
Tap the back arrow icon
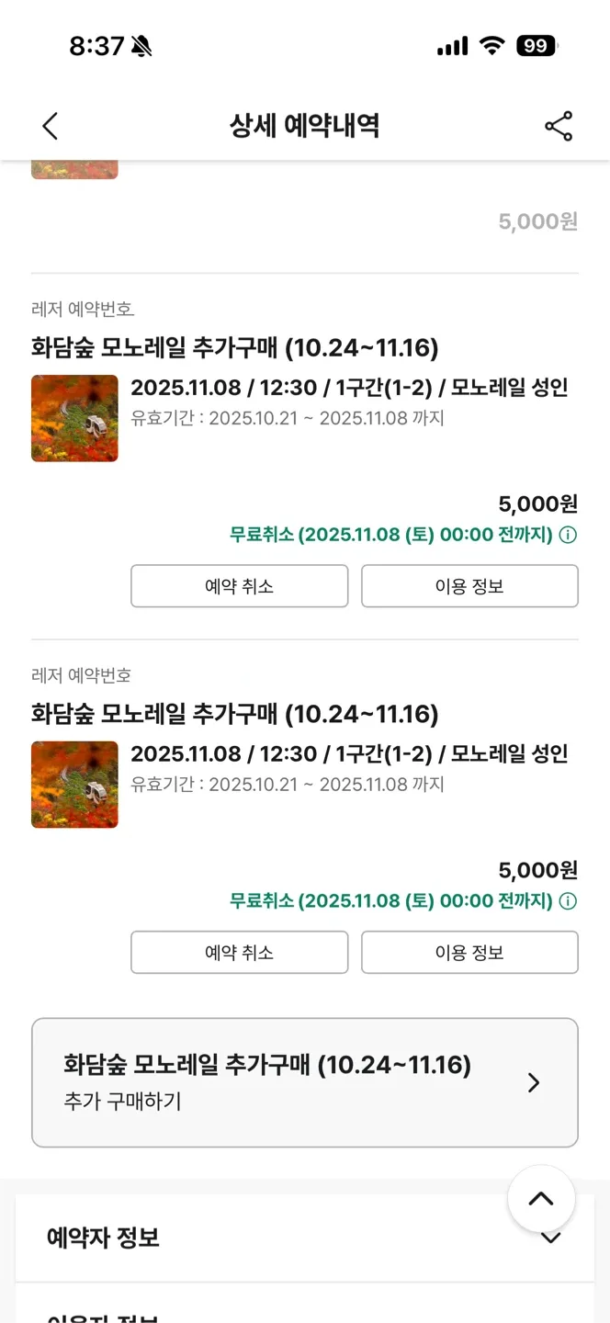pos(51,127)
